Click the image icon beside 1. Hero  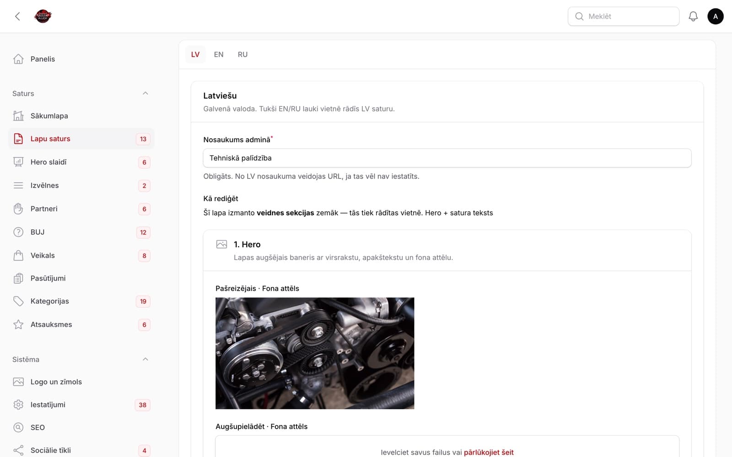[x=221, y=244]
